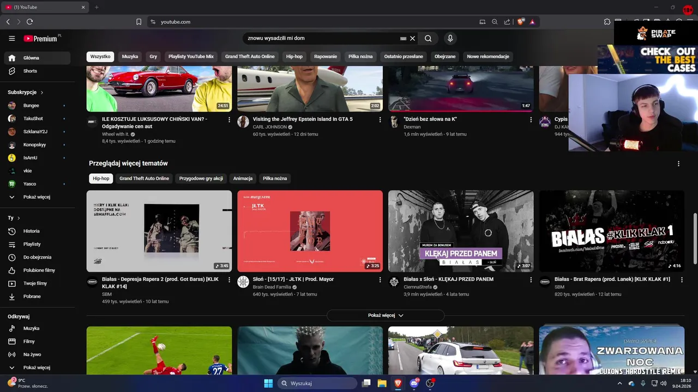Click the share icon in address bar
Screen dimensions: 698x392
507,22
